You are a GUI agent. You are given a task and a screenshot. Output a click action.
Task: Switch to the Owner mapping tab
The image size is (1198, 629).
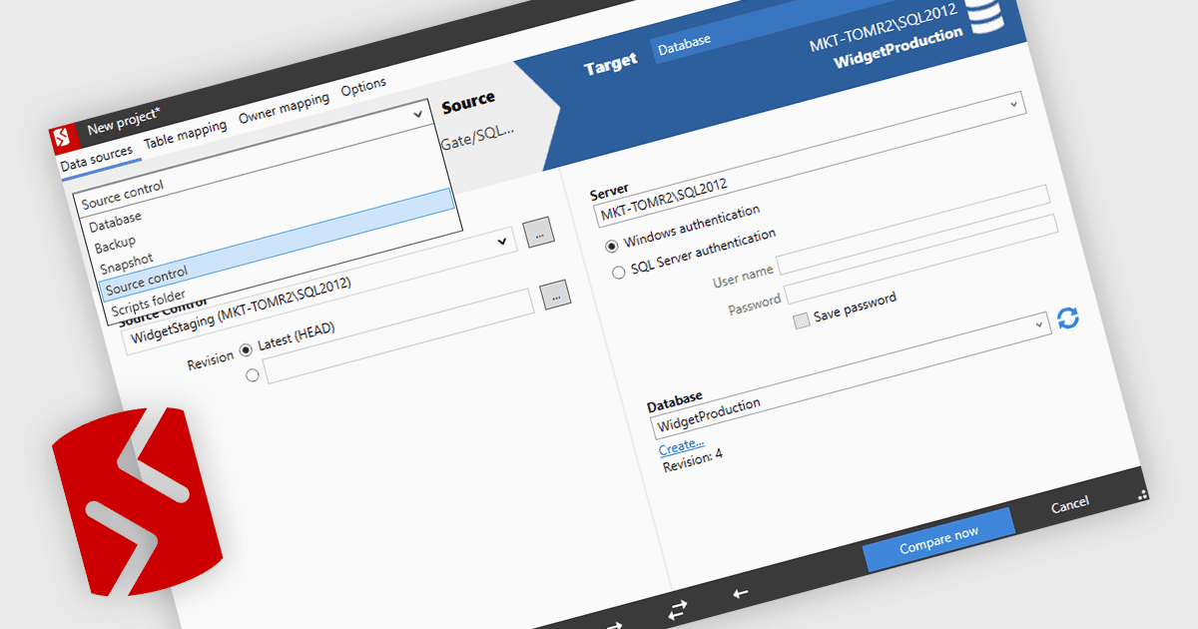pos(284,109)
